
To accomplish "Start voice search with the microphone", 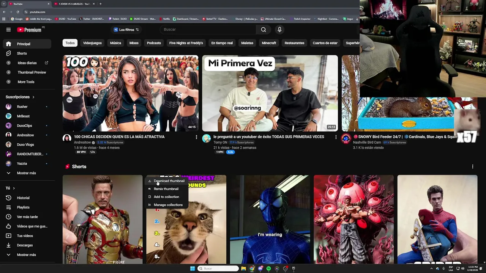I will tap(279, 30).
